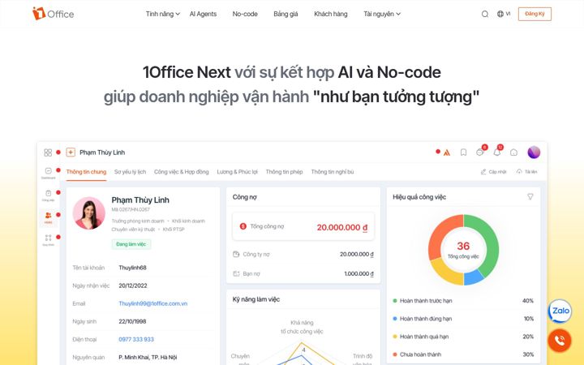The width and height of the screenshot is (584, 365).
Task: Open the apps grid icon in dashboard
Action: click(48, 152)
